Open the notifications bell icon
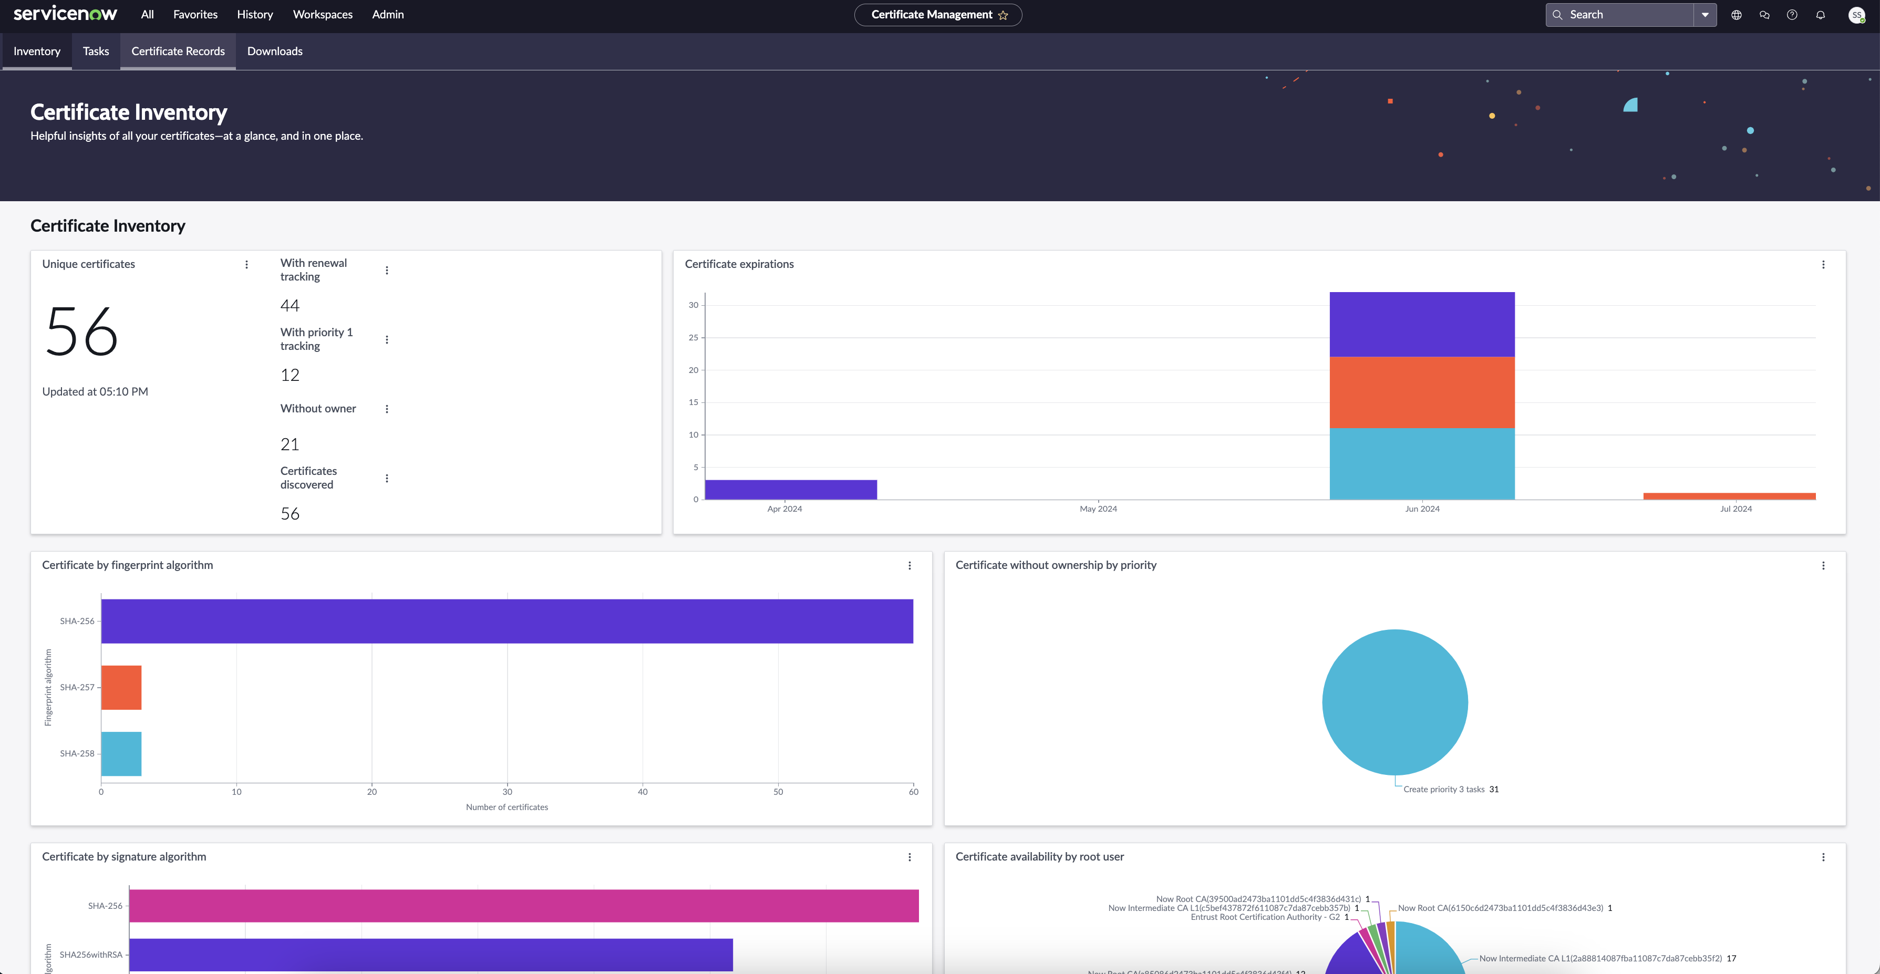Viewport: 1880px width, 974px height. click(1820, 15)
